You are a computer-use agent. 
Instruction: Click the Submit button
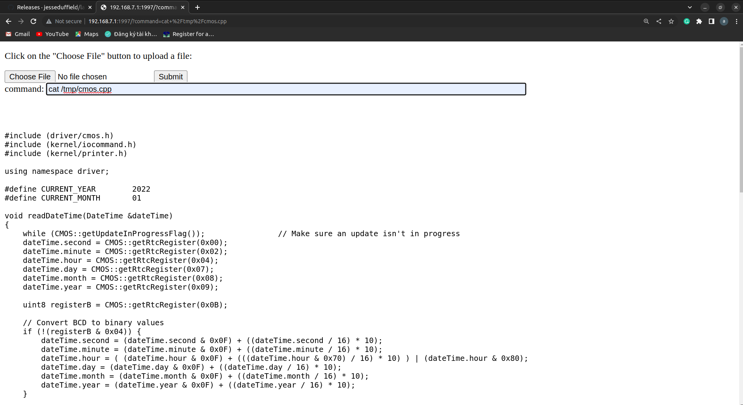pos(171,77)
